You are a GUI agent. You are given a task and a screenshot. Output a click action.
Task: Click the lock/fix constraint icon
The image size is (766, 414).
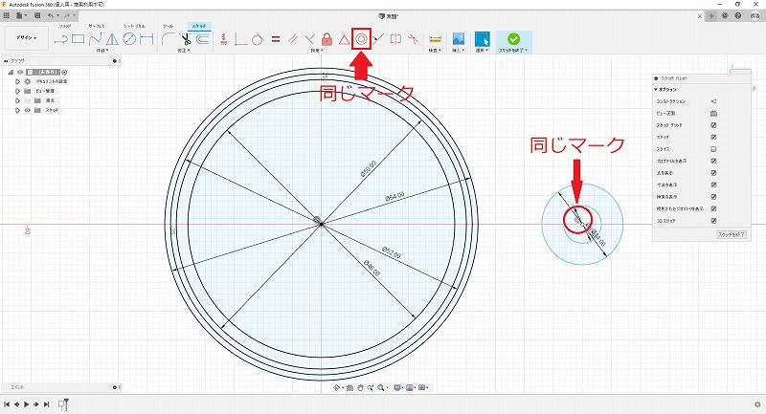pos(327,39)
